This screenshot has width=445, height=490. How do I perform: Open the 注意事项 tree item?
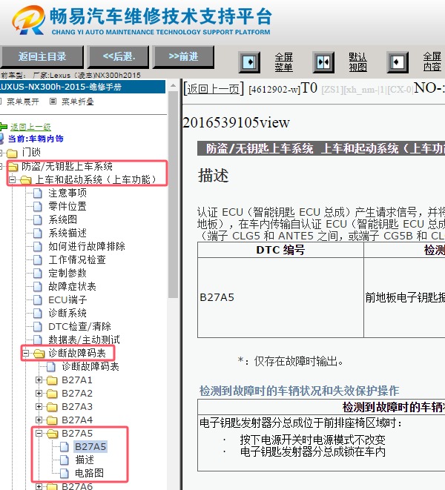(x=67, y=193)
